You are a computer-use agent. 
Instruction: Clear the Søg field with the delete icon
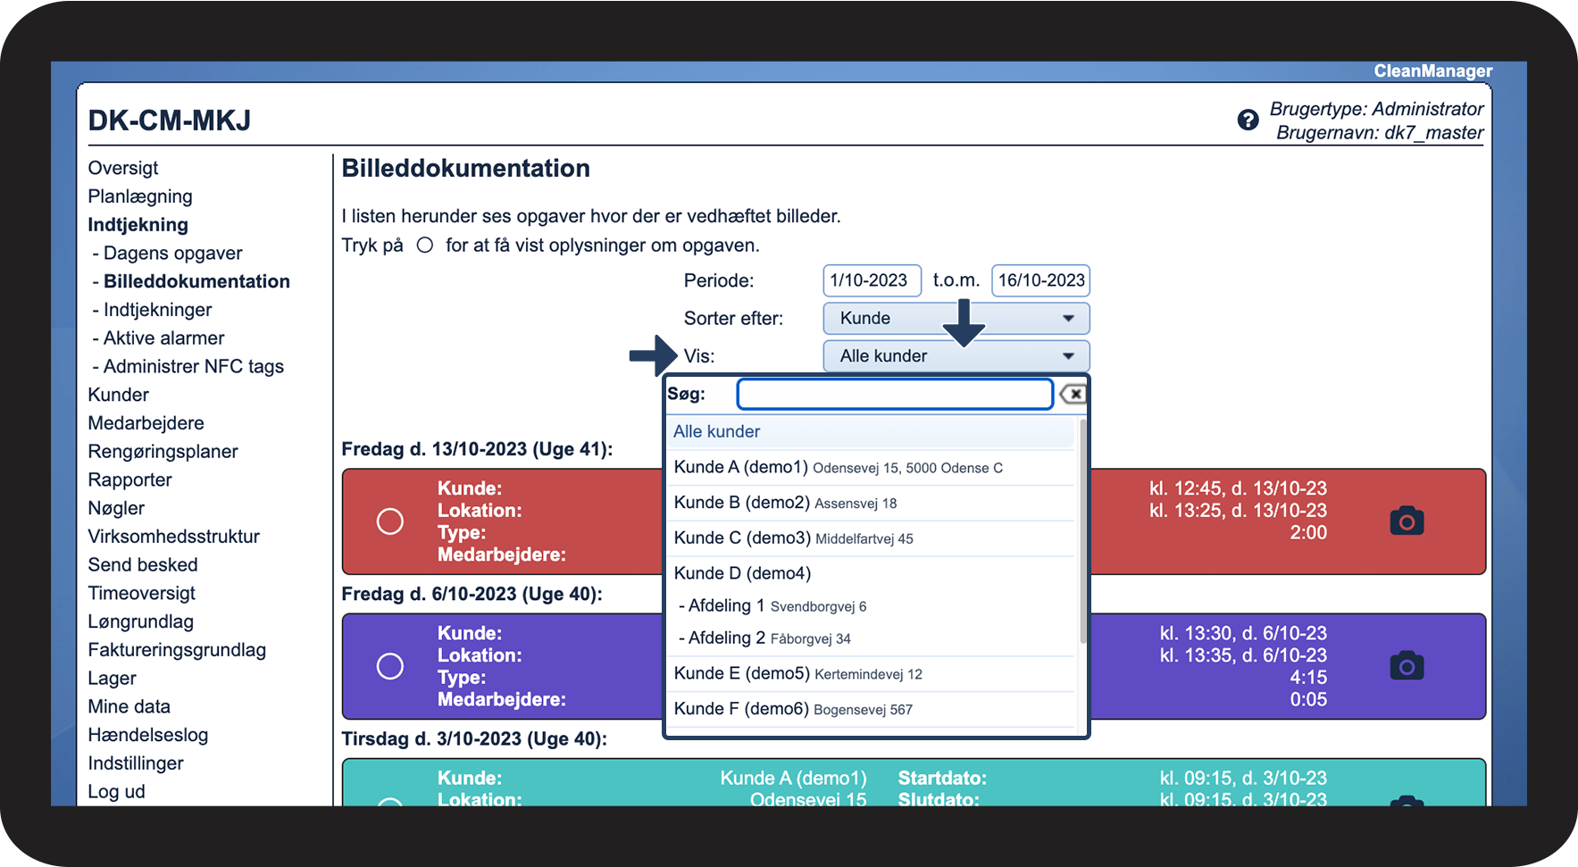click(x=1073, y=394)
